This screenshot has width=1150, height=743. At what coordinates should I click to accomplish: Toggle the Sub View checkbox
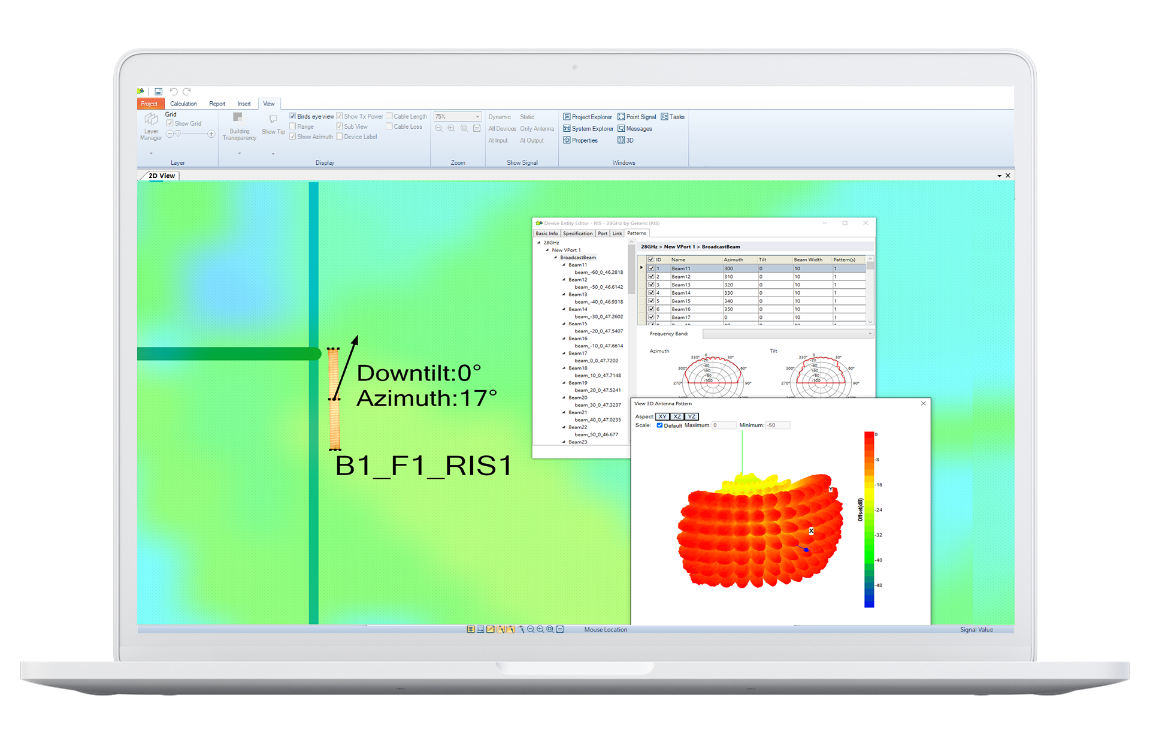[340, 126]
